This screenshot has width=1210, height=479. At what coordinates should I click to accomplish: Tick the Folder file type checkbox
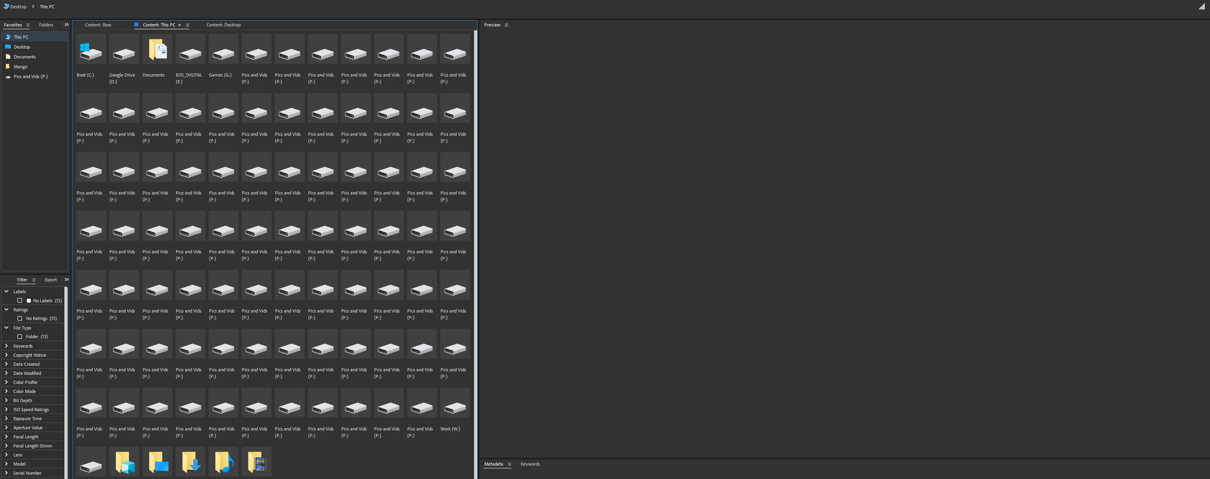[x=20, y=337]
